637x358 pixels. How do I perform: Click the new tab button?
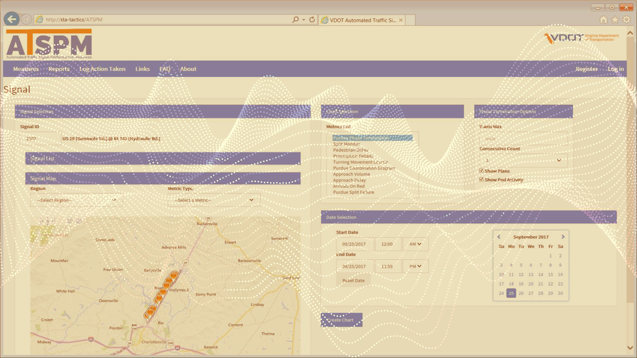tap(410, 20)
